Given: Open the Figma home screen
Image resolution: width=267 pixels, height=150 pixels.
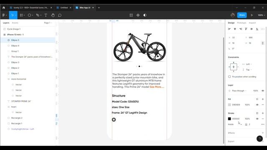Looking at the screenshot, I should (x=4, y=7).
